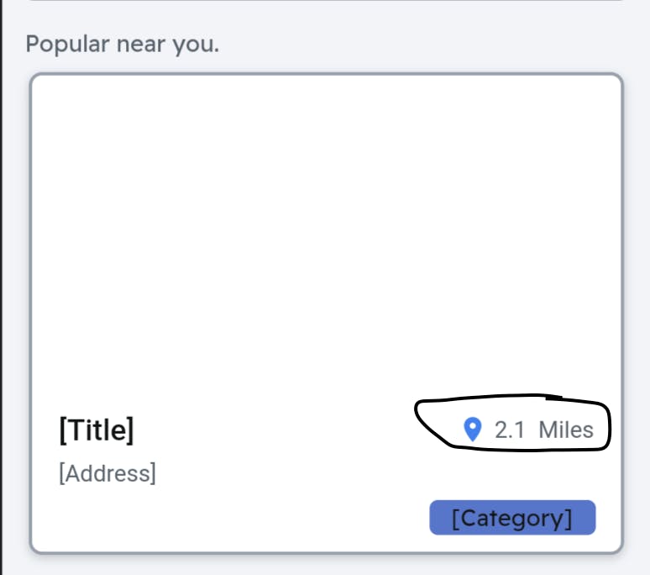The image size is (650, 575).
Task: Click the number 2.1 beside the pin
Action: (510, 430)
